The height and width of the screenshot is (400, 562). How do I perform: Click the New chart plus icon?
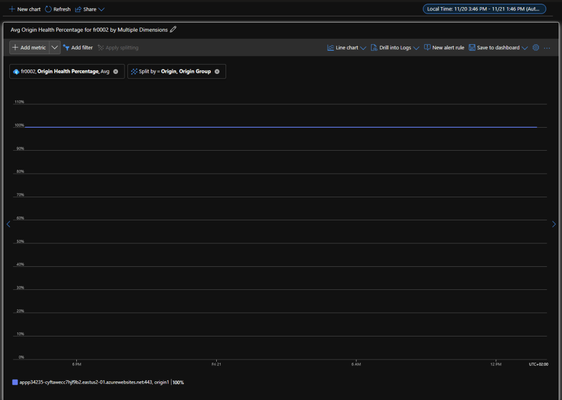(12, 9)
